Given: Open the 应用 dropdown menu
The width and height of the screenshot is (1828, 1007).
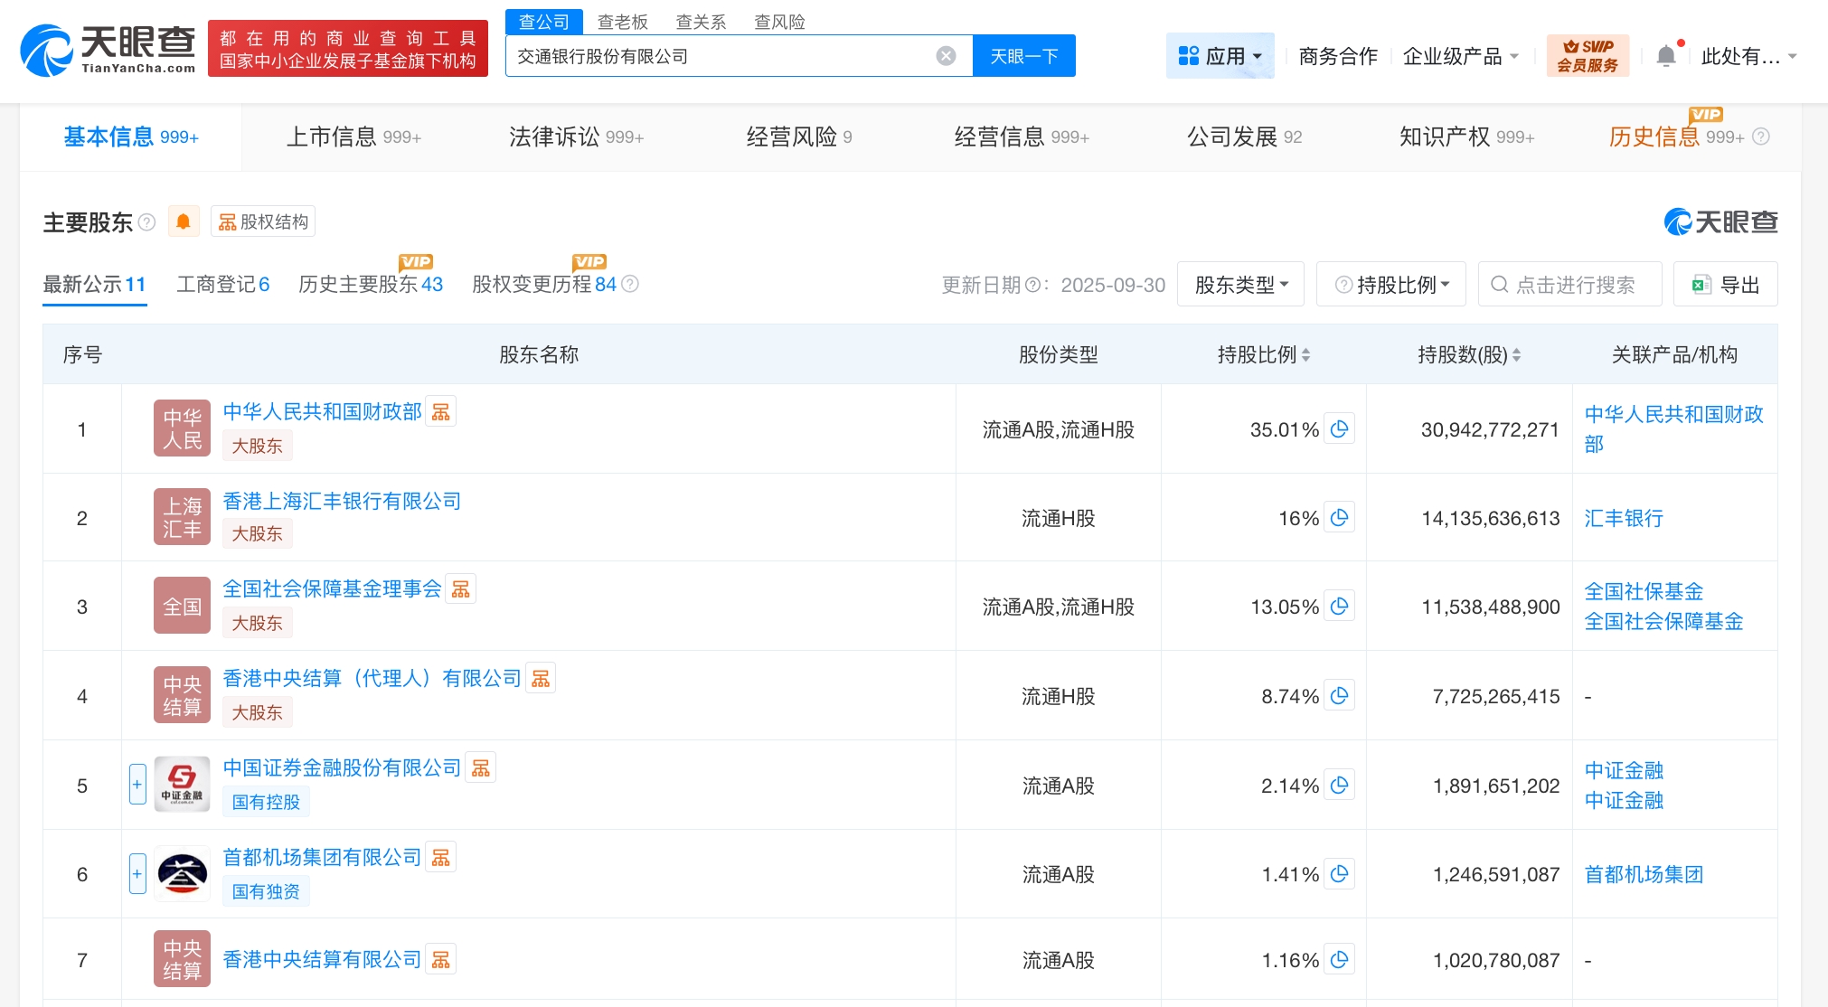Looking at the screenshot, I should (1220, 56).
